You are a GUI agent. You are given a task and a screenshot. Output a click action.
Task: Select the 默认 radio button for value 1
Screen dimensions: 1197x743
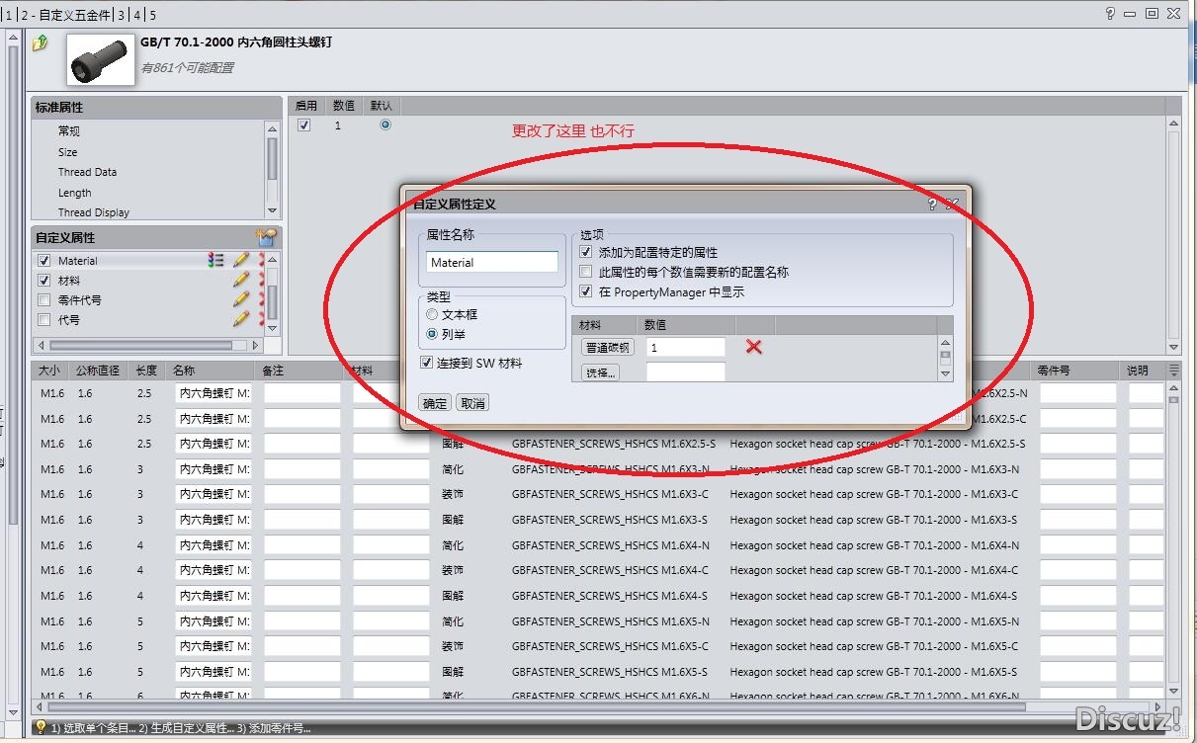[385, 124]
